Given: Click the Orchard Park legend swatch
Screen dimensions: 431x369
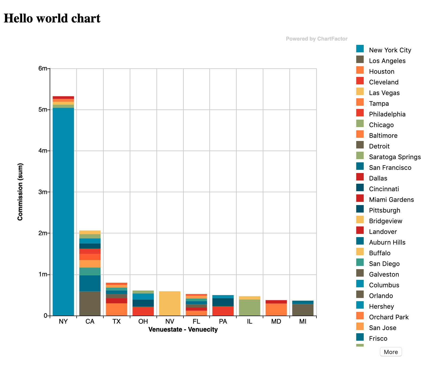Looking at the screenshot, I should tap(360, 316).
